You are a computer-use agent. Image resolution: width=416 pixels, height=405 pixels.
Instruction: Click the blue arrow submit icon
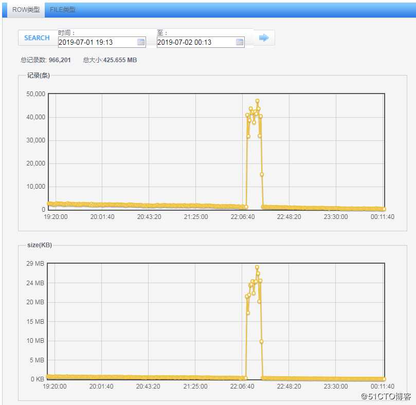click(264, 38)
